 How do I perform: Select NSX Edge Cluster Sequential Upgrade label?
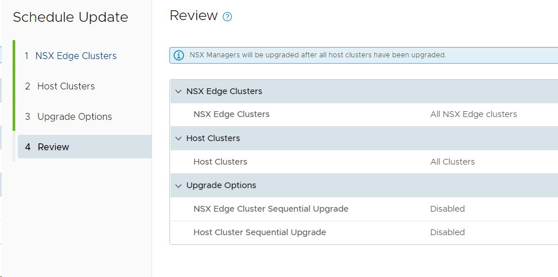pyautogui.click(x=271, y=209)
